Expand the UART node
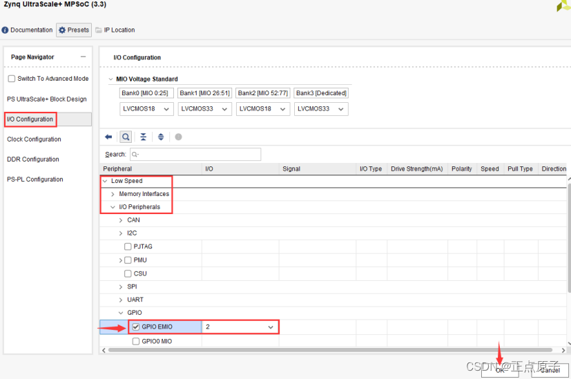 pos(121,300)
